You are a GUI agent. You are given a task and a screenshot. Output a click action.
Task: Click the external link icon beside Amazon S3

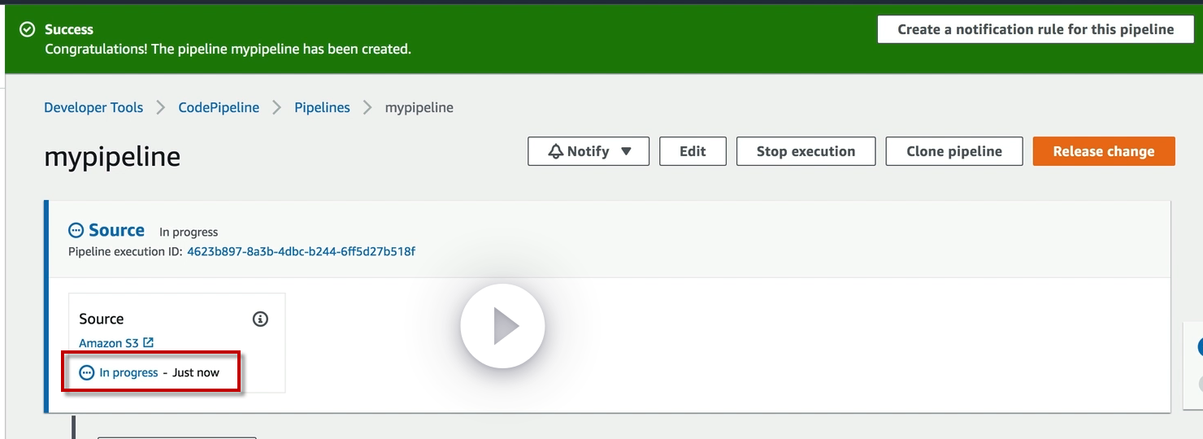[x=148, y=343]
